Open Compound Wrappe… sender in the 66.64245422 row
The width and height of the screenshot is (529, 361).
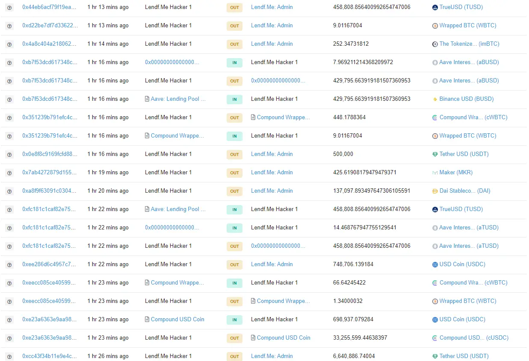click(177, 283)
